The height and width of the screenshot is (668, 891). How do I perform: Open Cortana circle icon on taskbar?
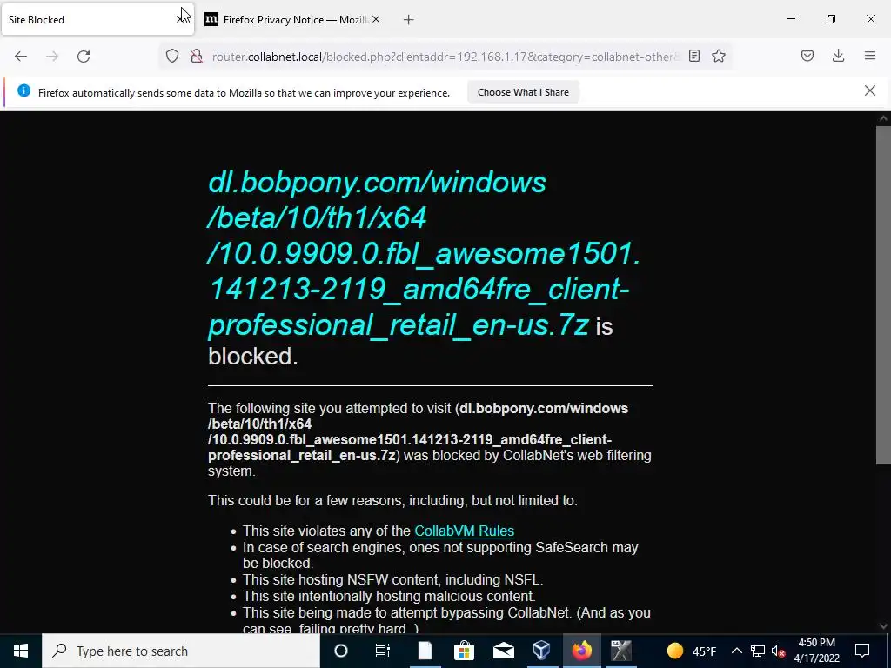341,651
